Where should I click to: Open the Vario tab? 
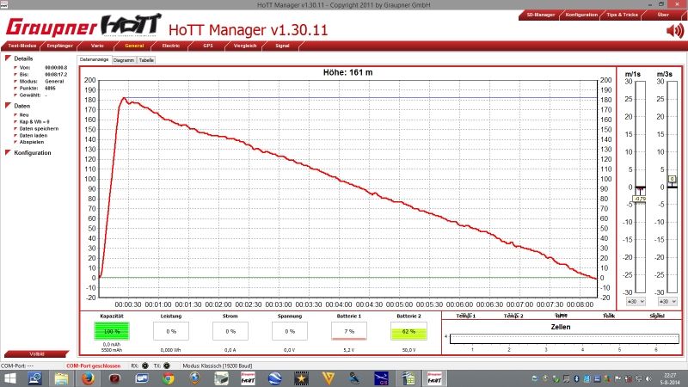(97, 46)
